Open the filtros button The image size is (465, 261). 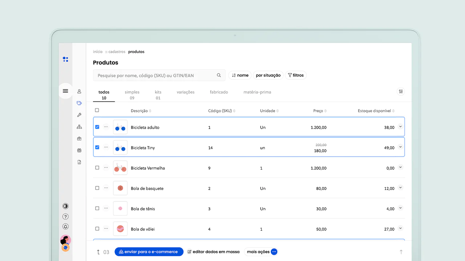296,75
